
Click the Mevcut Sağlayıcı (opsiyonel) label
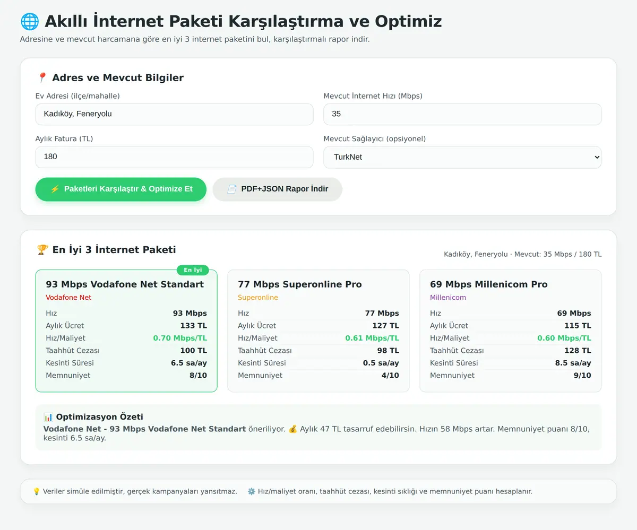(375, 139)
